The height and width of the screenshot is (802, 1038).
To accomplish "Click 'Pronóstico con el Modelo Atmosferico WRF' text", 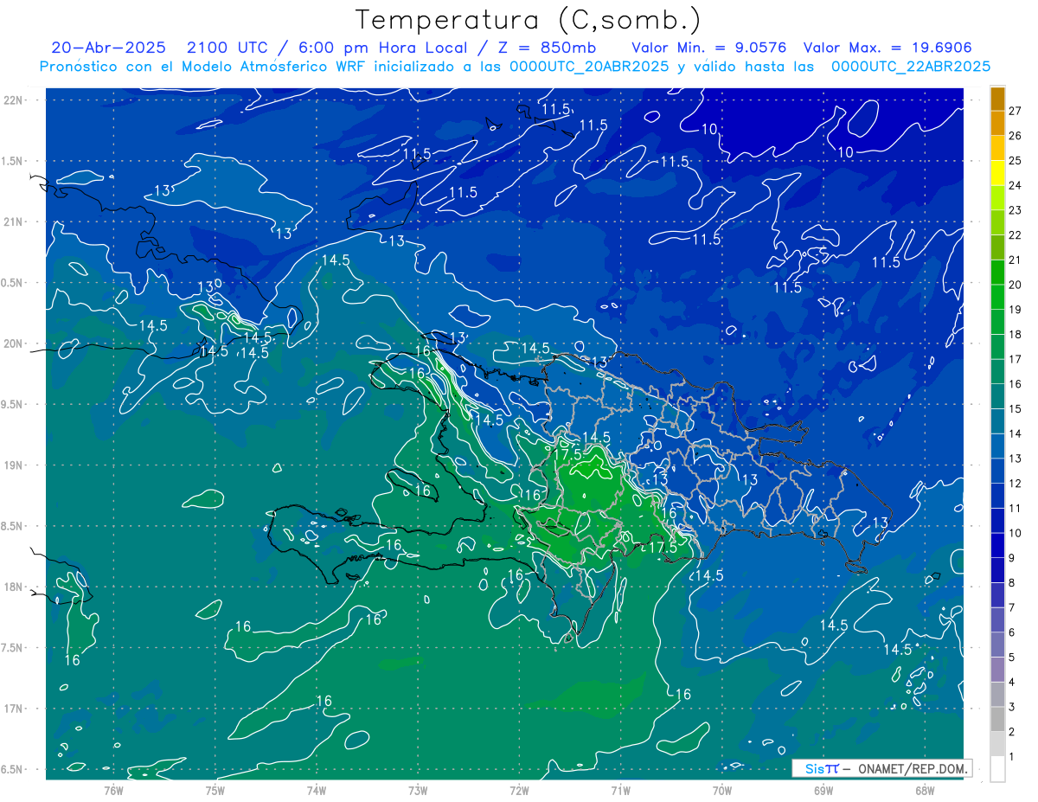I will coord(203,67).
